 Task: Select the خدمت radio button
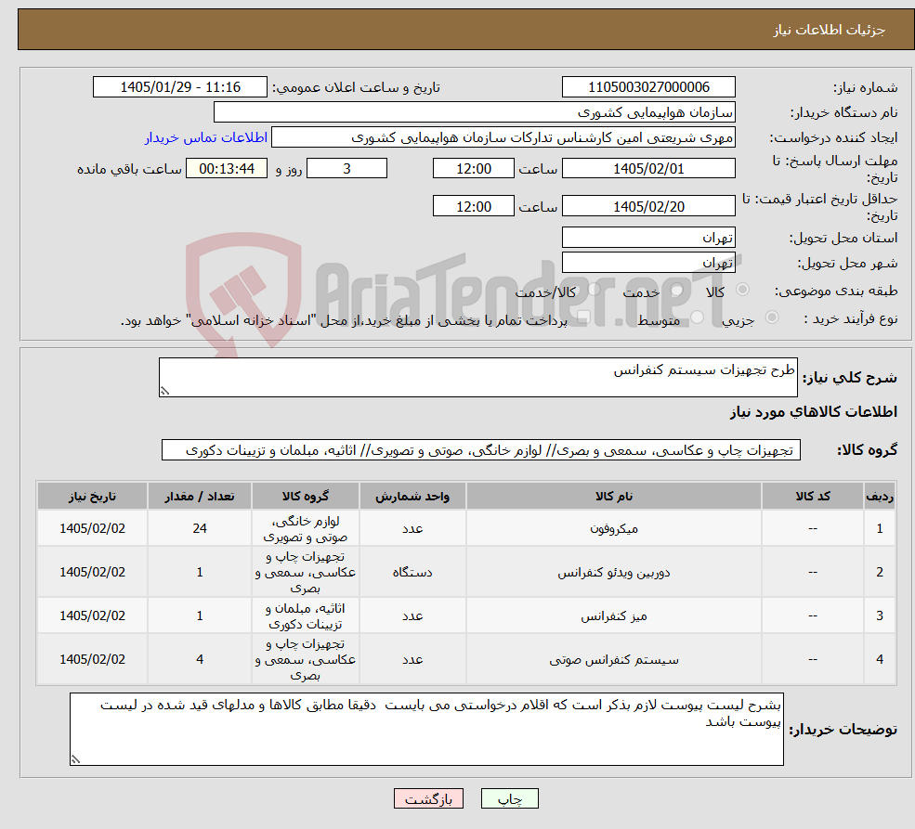[677, 290]
